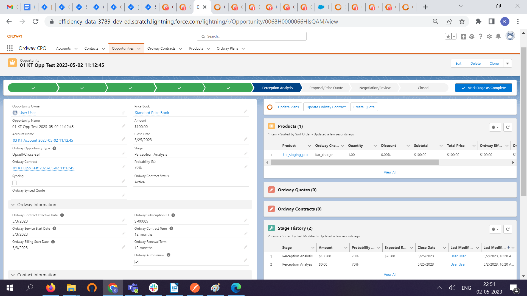Open Chrome extensions puzzle icon

478,21
